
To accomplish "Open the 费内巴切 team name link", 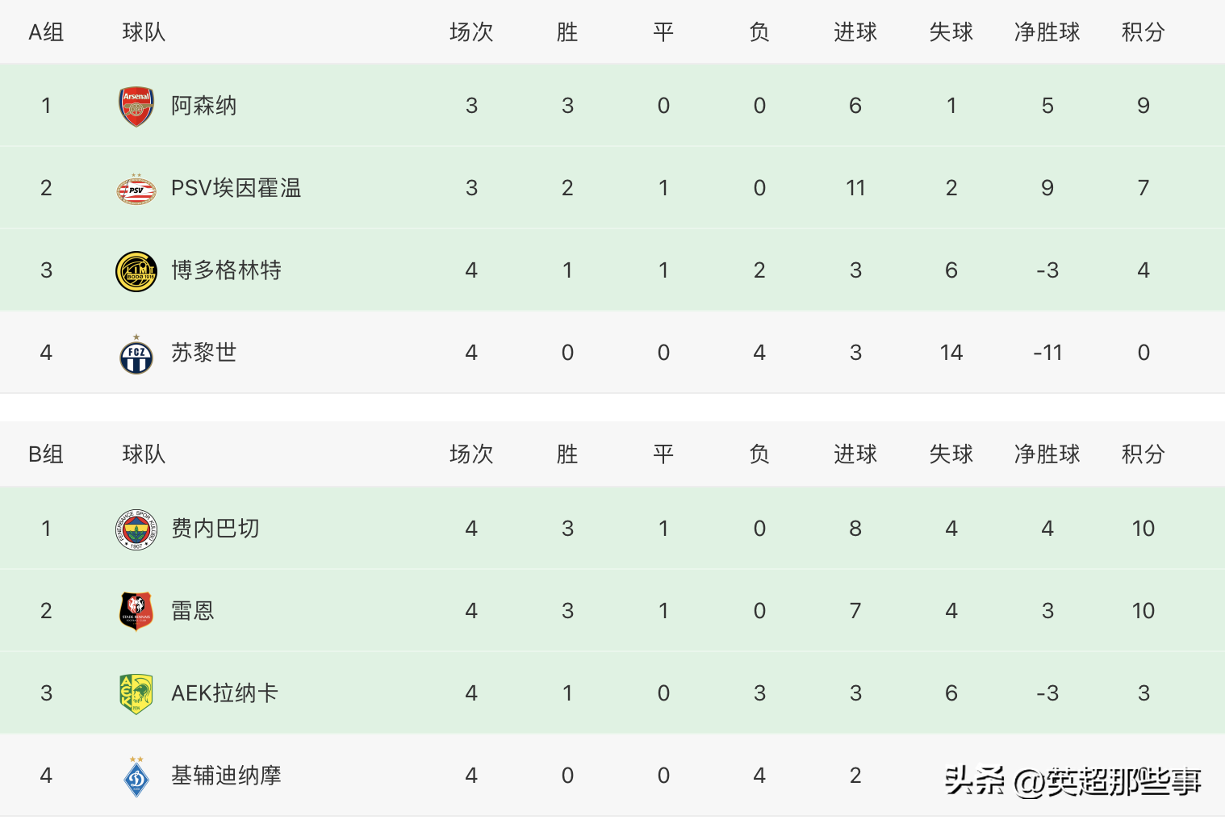I will click(x=215, y=529).
